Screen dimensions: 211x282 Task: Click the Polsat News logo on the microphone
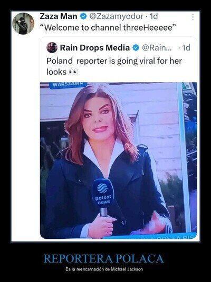point(103,194)
